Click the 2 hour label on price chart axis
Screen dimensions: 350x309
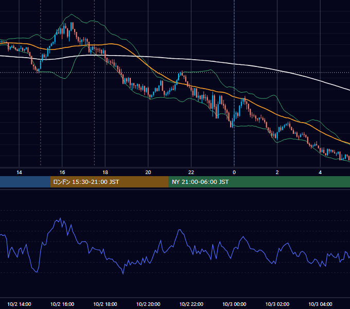[x=277, y=173]
